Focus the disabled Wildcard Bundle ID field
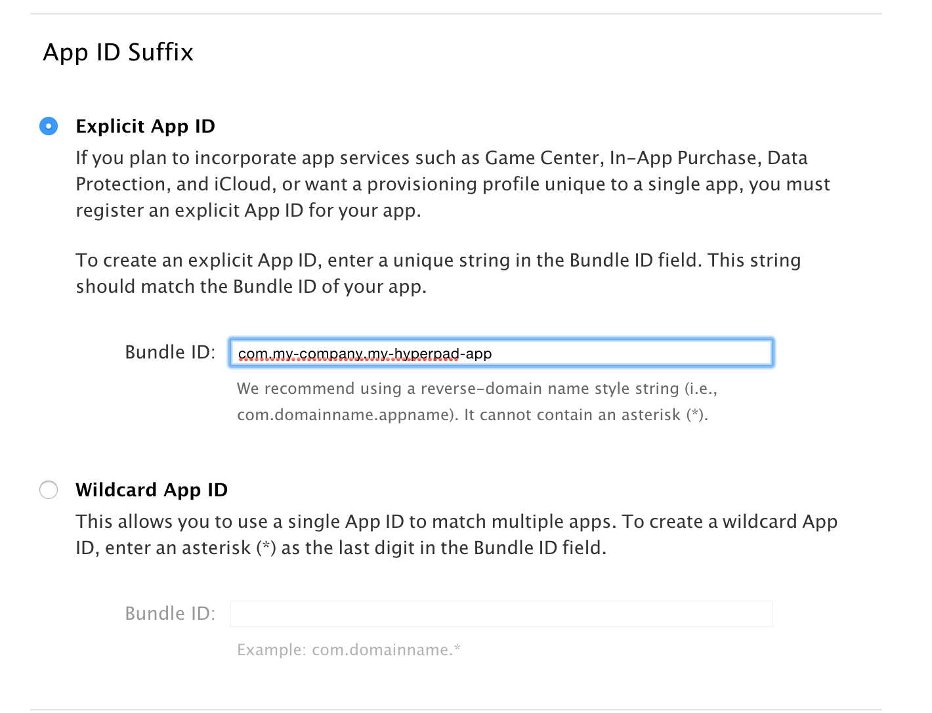Image resolution: width=932 pixels, height=713 pixels. click(501, 614)
